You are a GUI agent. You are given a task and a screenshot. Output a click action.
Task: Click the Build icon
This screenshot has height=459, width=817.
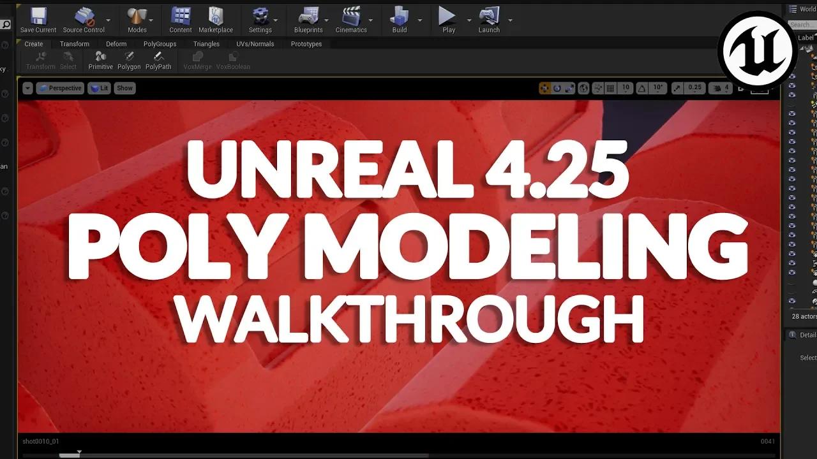(x=400, y=16)
